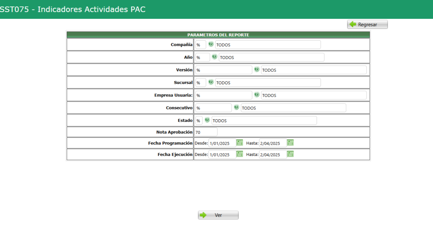The height and width of the screenshot is (225, 433).
Task: Open calendar for Fecha Programación Hasta
Action: pos(290,142)
